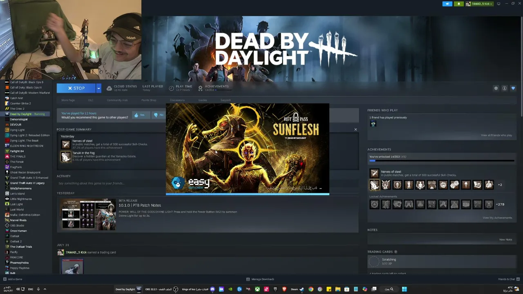Open the Discussions tab
The width and height of the screenshot is (523, 294).
coord(177,100)
